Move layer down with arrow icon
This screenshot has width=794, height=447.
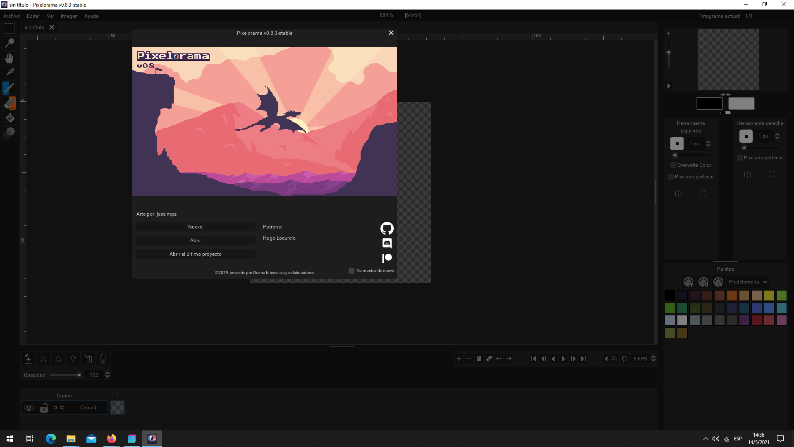73,359
